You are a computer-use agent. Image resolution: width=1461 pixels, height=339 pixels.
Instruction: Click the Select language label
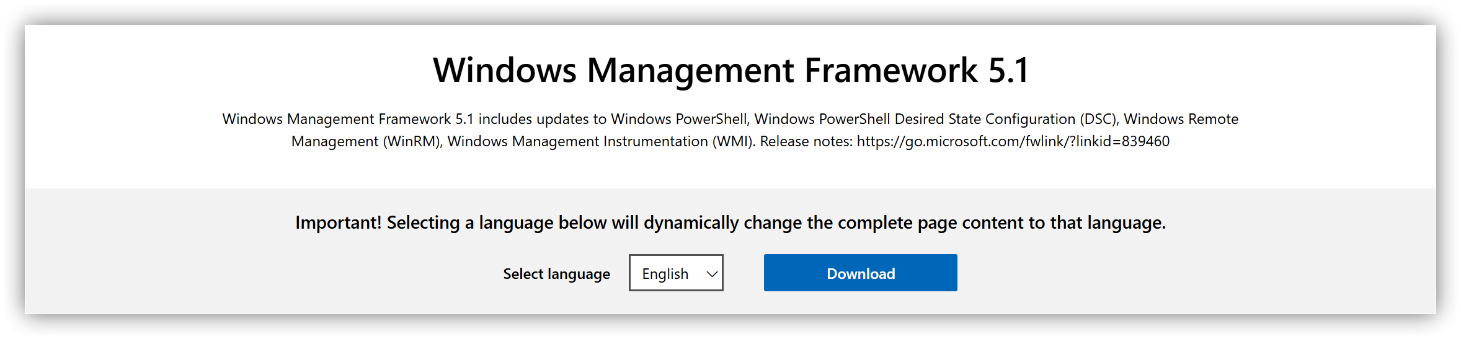[x=556, y=274]
